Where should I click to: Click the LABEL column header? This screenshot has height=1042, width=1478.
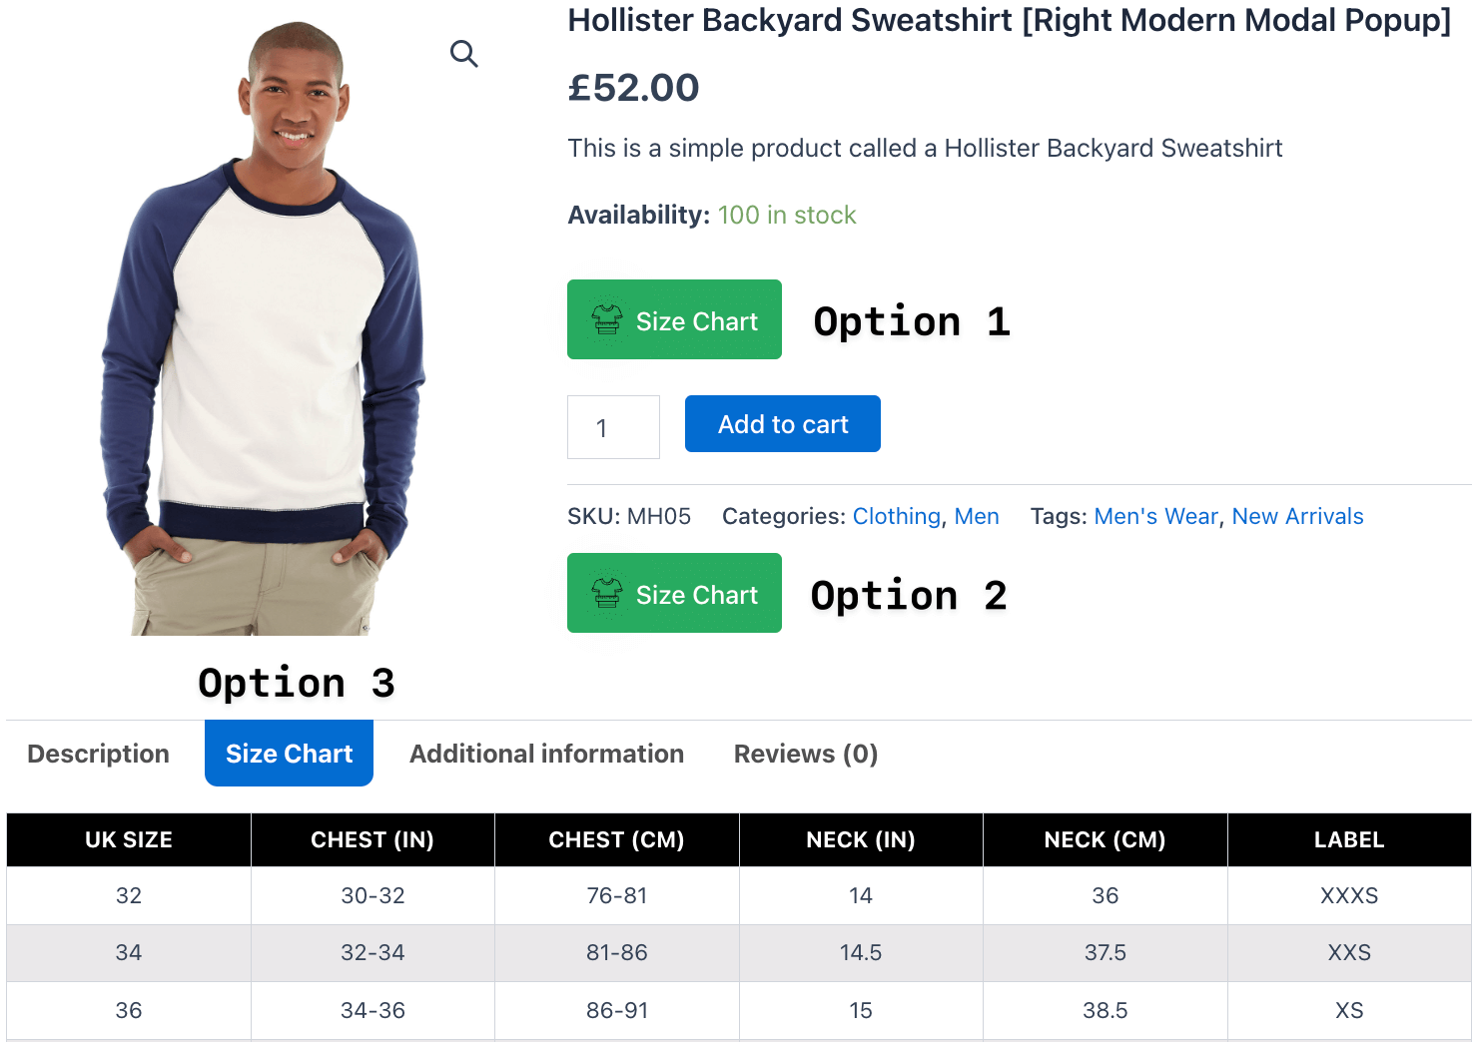[1349, 840]
